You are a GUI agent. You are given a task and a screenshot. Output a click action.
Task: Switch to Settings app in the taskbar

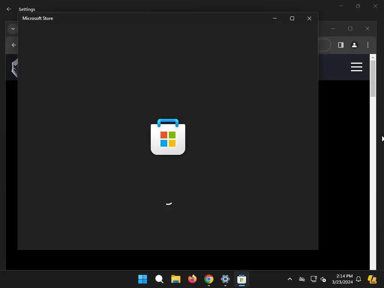click(225, 279)
